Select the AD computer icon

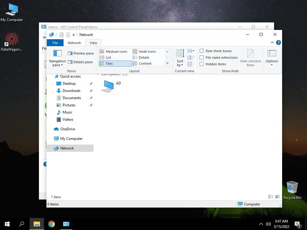(107, 86)
